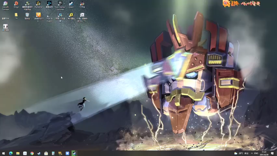The image size is (277, 156).
Task: Open the Windows Start menu
Action: click(x=3, y=153)
